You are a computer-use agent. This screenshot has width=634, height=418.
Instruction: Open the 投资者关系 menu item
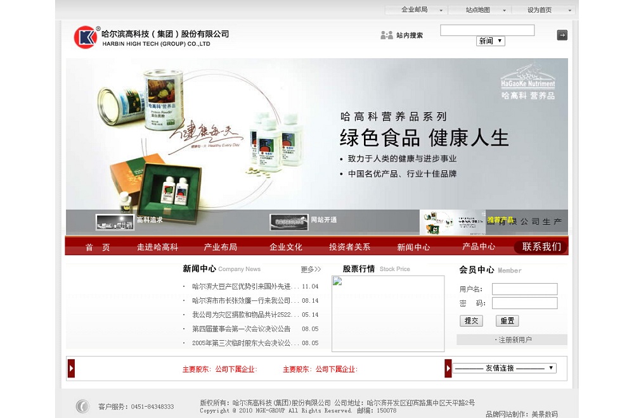pyautogui.click(x=350, y=247)
